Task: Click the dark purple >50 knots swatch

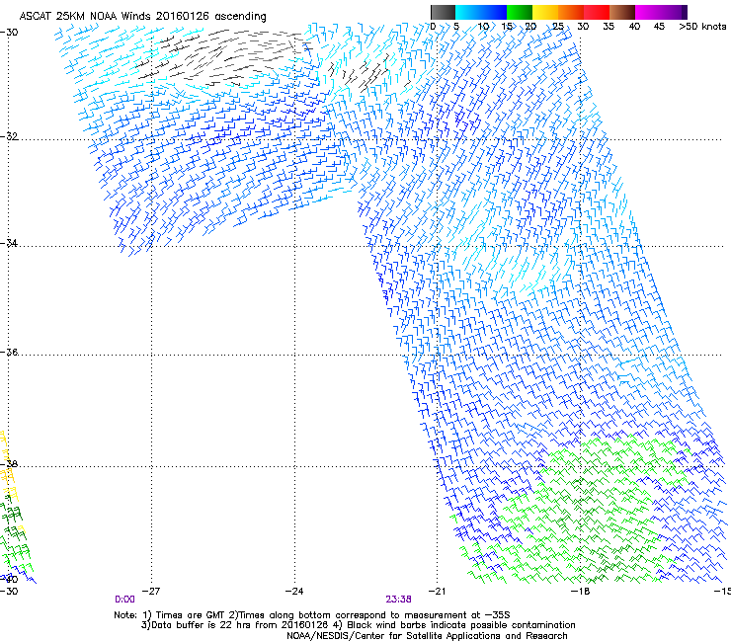Action: coord(684,12)
